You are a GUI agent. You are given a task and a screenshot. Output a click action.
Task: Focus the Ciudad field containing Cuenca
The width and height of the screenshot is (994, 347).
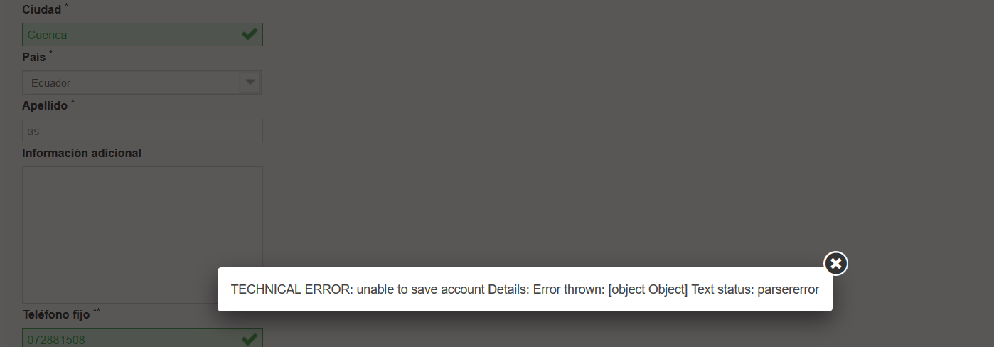click(142, 34)
